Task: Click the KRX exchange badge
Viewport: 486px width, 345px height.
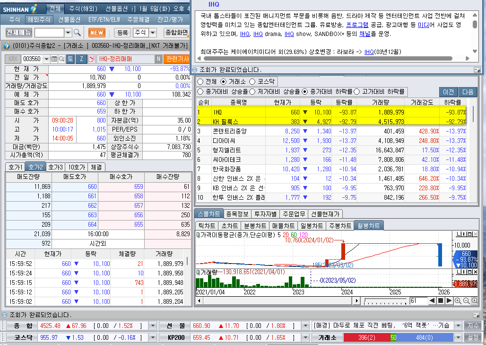Action: [x=13, y=59]
